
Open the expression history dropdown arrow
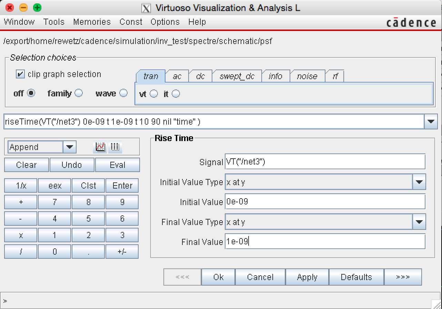point(431,121)
